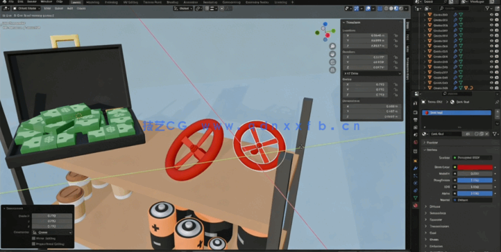Open the Material properties tab (red sphere)
The image size is (501, 252).
tap(416, 206)
